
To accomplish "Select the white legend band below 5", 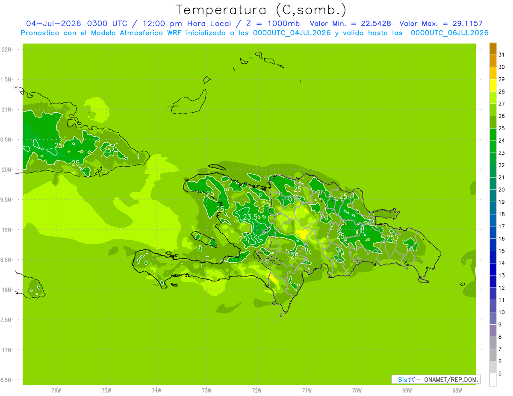I will pyautogui.click(x=493, y=380).
